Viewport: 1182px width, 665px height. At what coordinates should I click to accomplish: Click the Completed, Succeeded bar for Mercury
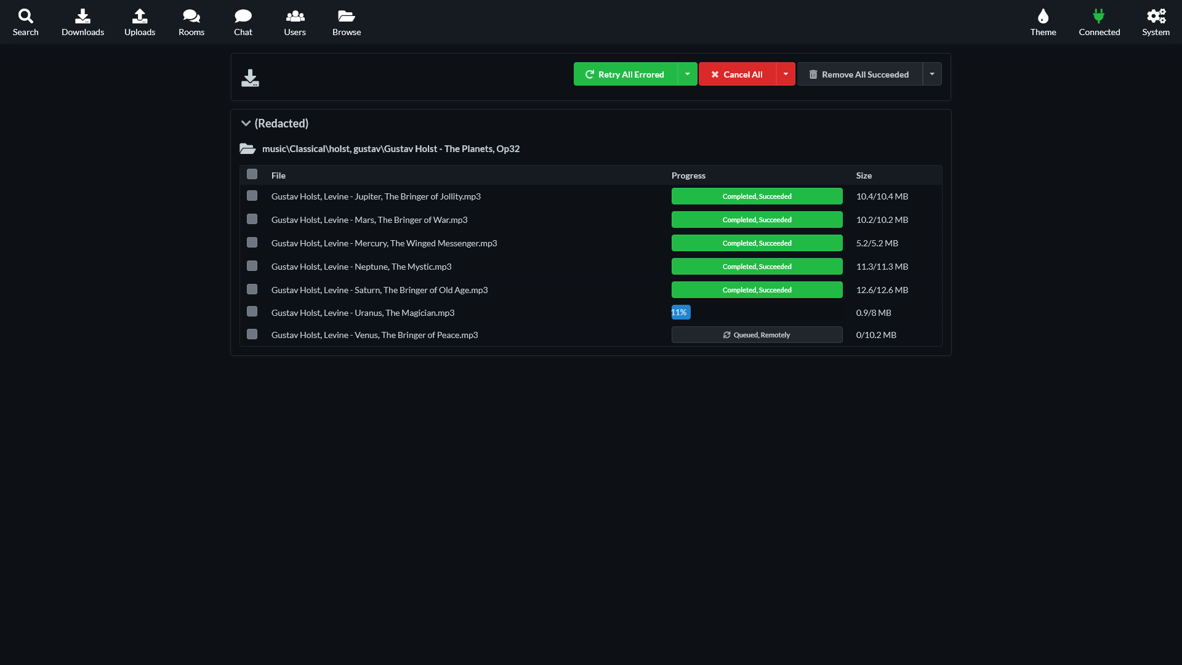(757, 243)
